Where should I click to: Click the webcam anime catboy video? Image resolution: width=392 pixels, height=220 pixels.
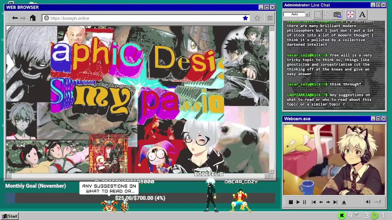pyautogui.click(x=334, y=159)
